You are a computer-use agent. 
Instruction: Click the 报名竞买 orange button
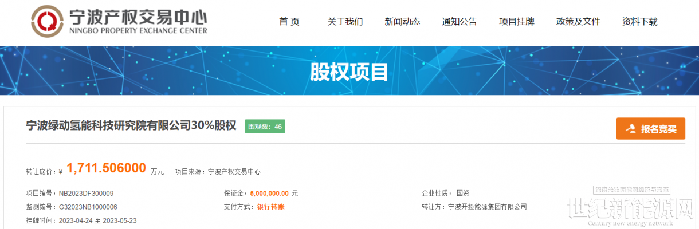[650, 129]
